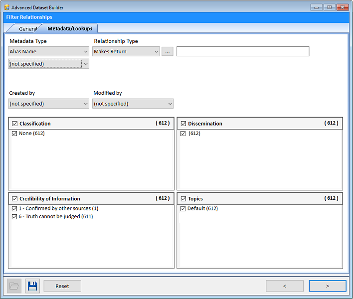Click the Metadata Type label

(x=28, y=41)
